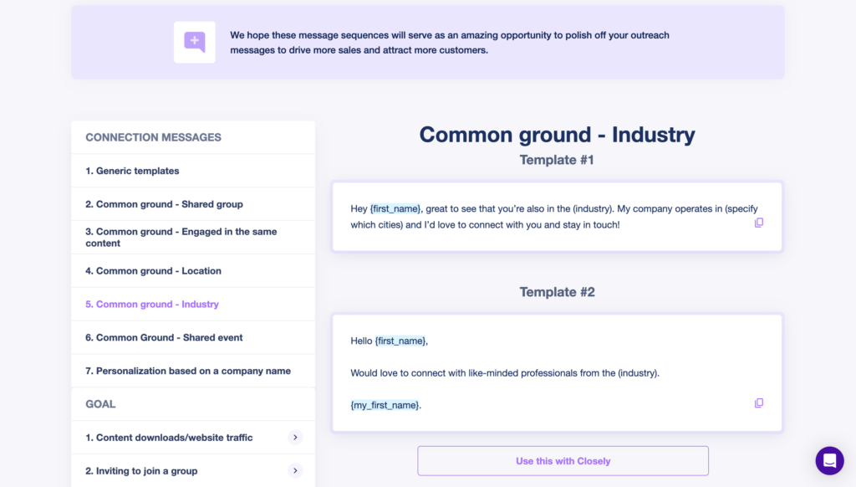Choose Personalization based on a company name
Viewport: 856px width, 487px height.
(x=188, y=371)
